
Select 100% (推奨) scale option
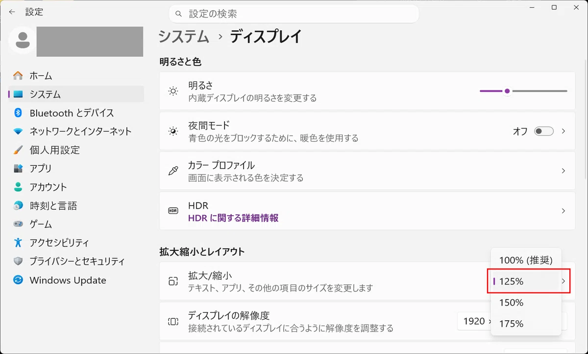pos(526,260)
